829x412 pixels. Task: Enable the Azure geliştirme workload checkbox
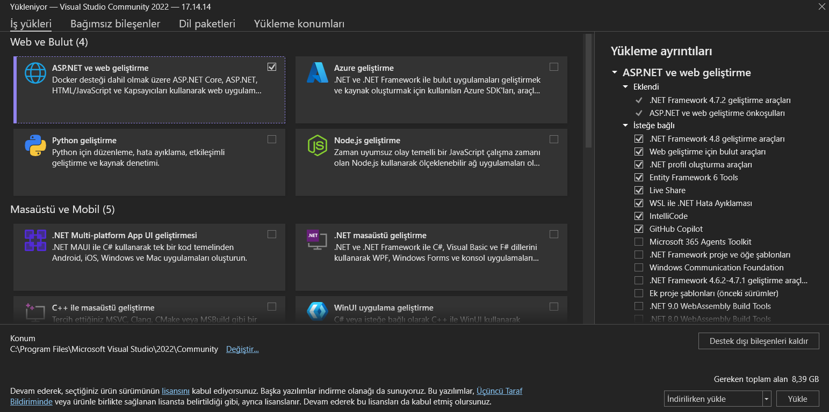click(554, 67)
